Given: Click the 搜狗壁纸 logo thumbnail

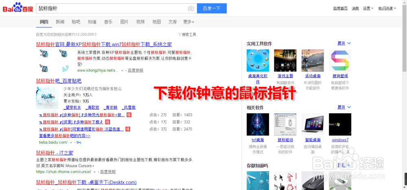Looking at the screenshot, I should pyautogui.click(x=340, y=60).
